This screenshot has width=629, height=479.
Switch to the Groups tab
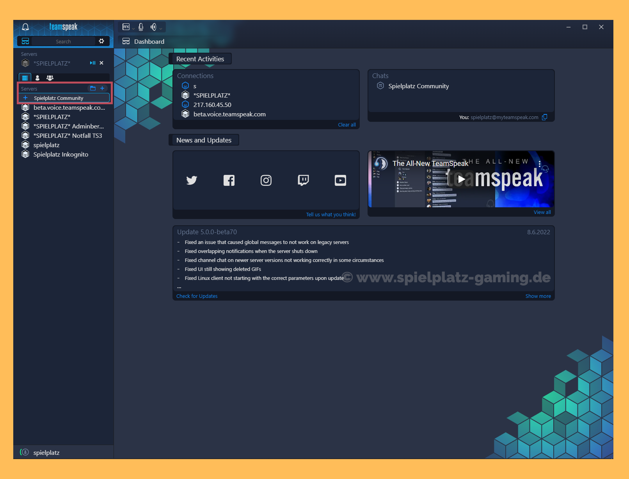pos(50,78)
